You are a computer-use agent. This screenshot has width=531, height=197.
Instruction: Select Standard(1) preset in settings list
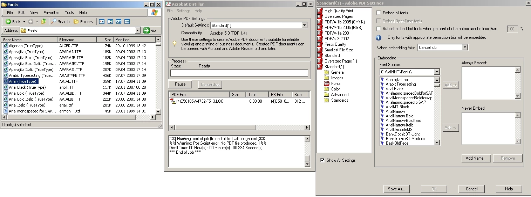pyautogui.click(x=334, y=67)
